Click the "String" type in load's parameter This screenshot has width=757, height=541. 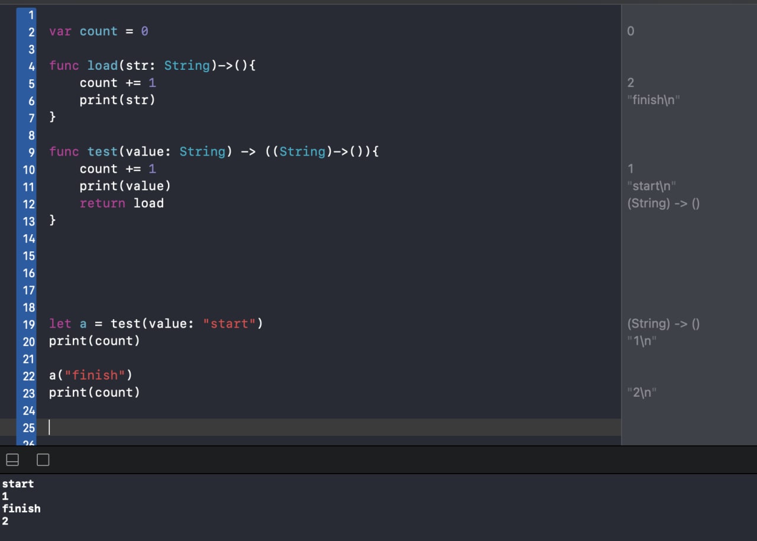tap(187, 66)
